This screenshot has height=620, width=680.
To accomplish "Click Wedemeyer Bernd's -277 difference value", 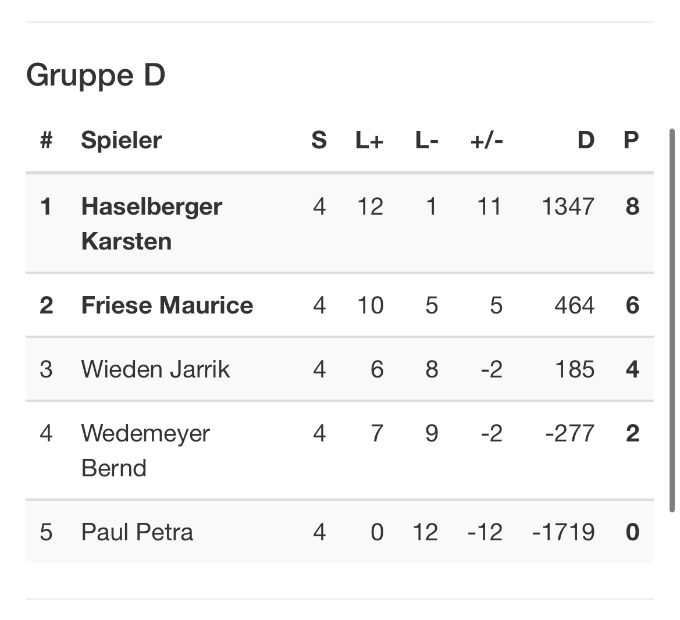I will (x=569, y=433).
